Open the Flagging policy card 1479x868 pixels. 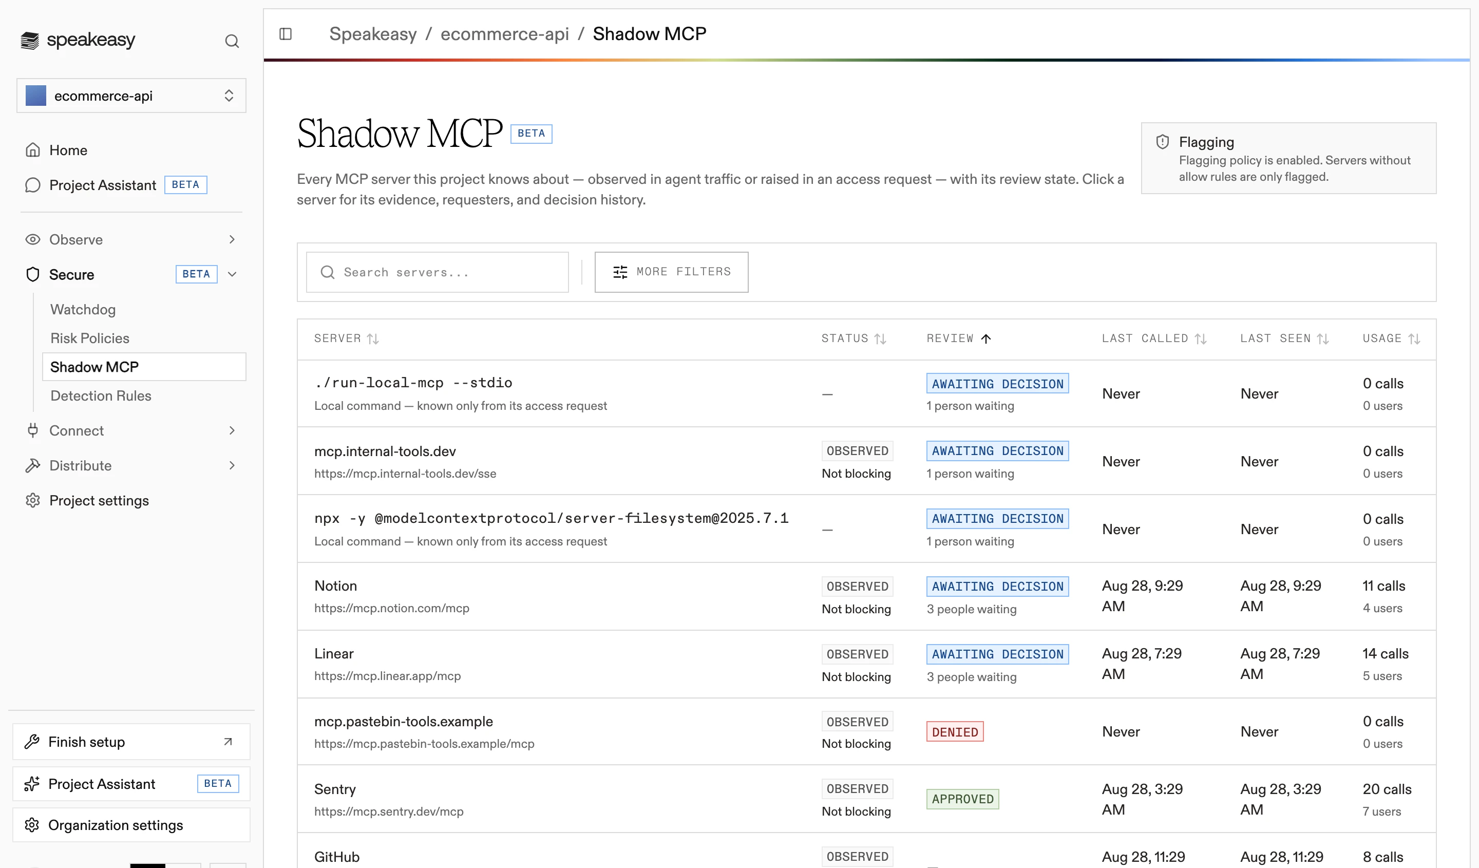coord(1289,159)
